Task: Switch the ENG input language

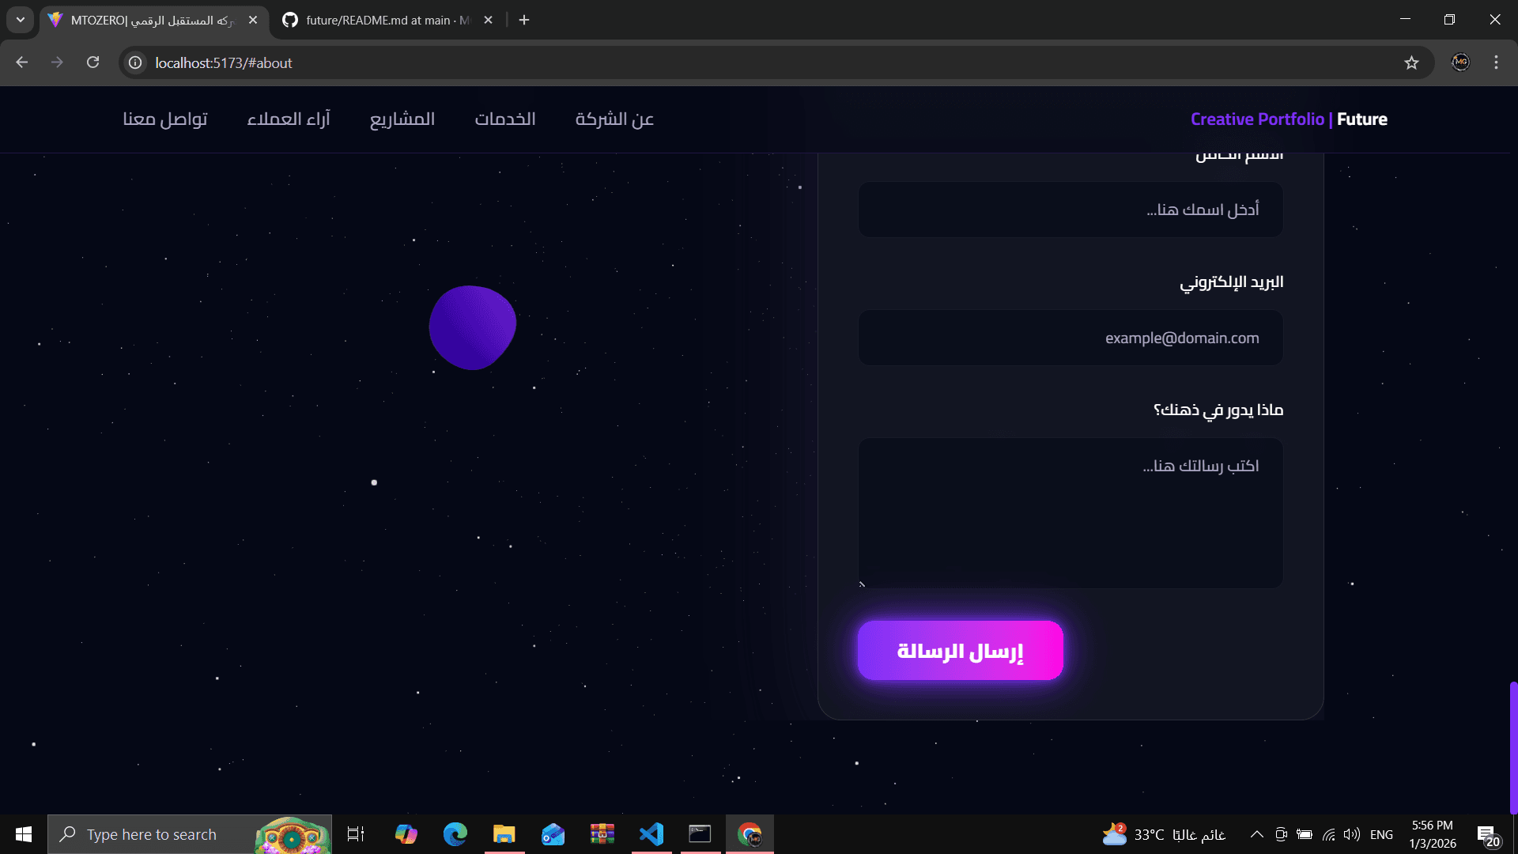Action: pyautogui.click(x=1381, y=834)
